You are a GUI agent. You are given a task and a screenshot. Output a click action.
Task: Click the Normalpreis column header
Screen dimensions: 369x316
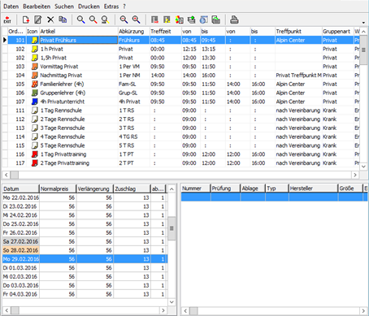[x=58, y=188]
